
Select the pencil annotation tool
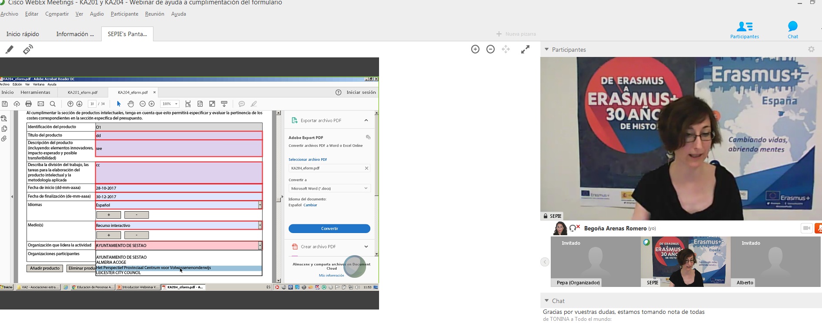pos(9,50)
